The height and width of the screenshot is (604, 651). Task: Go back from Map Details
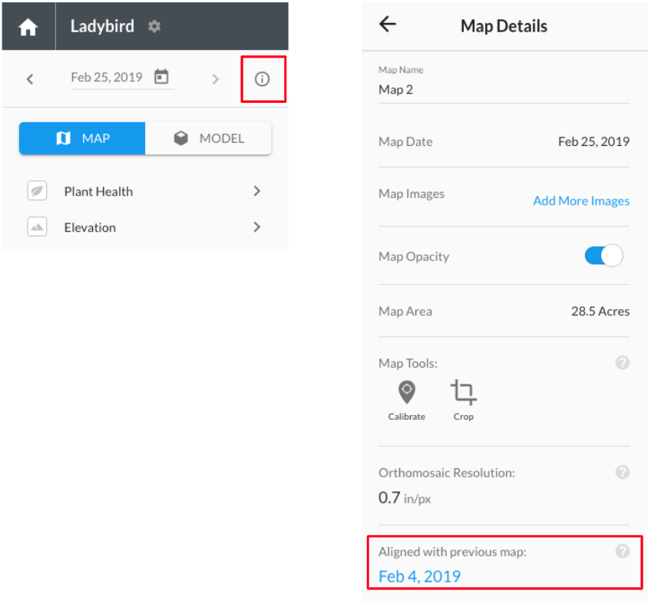(x=388, y=24)
